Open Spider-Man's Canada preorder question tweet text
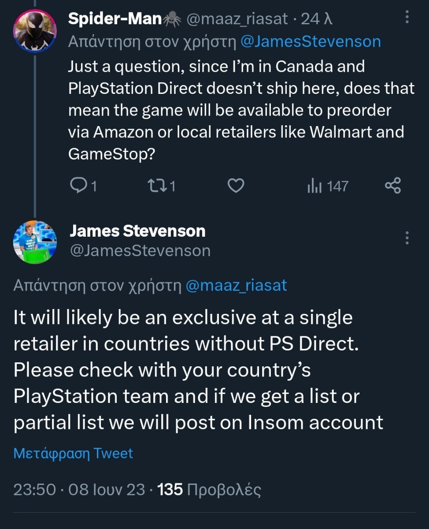 coord(241,110)
